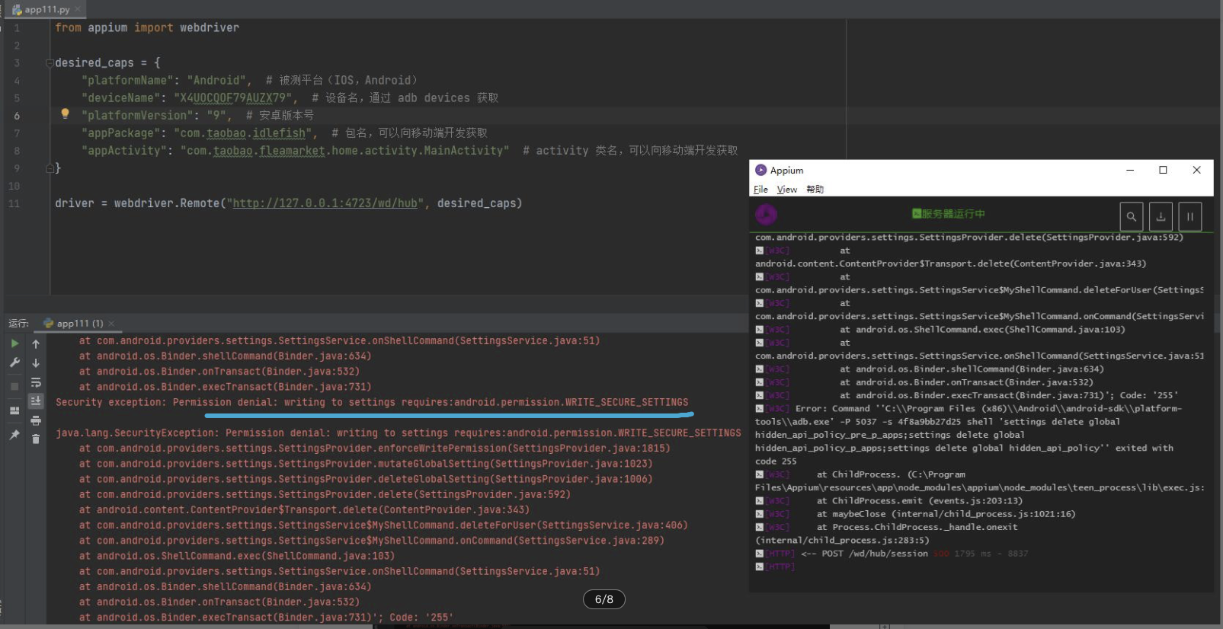Search Appium server logs magnifier icon
The width and height of the screenshot is (1223, 629).
(x=1132, y=216)
